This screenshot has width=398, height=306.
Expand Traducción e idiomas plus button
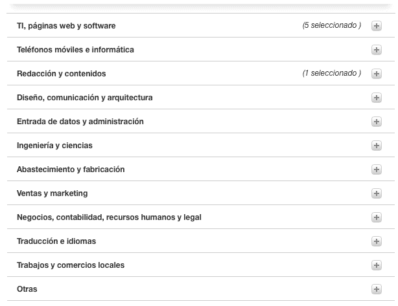click(x=377, y=241)
